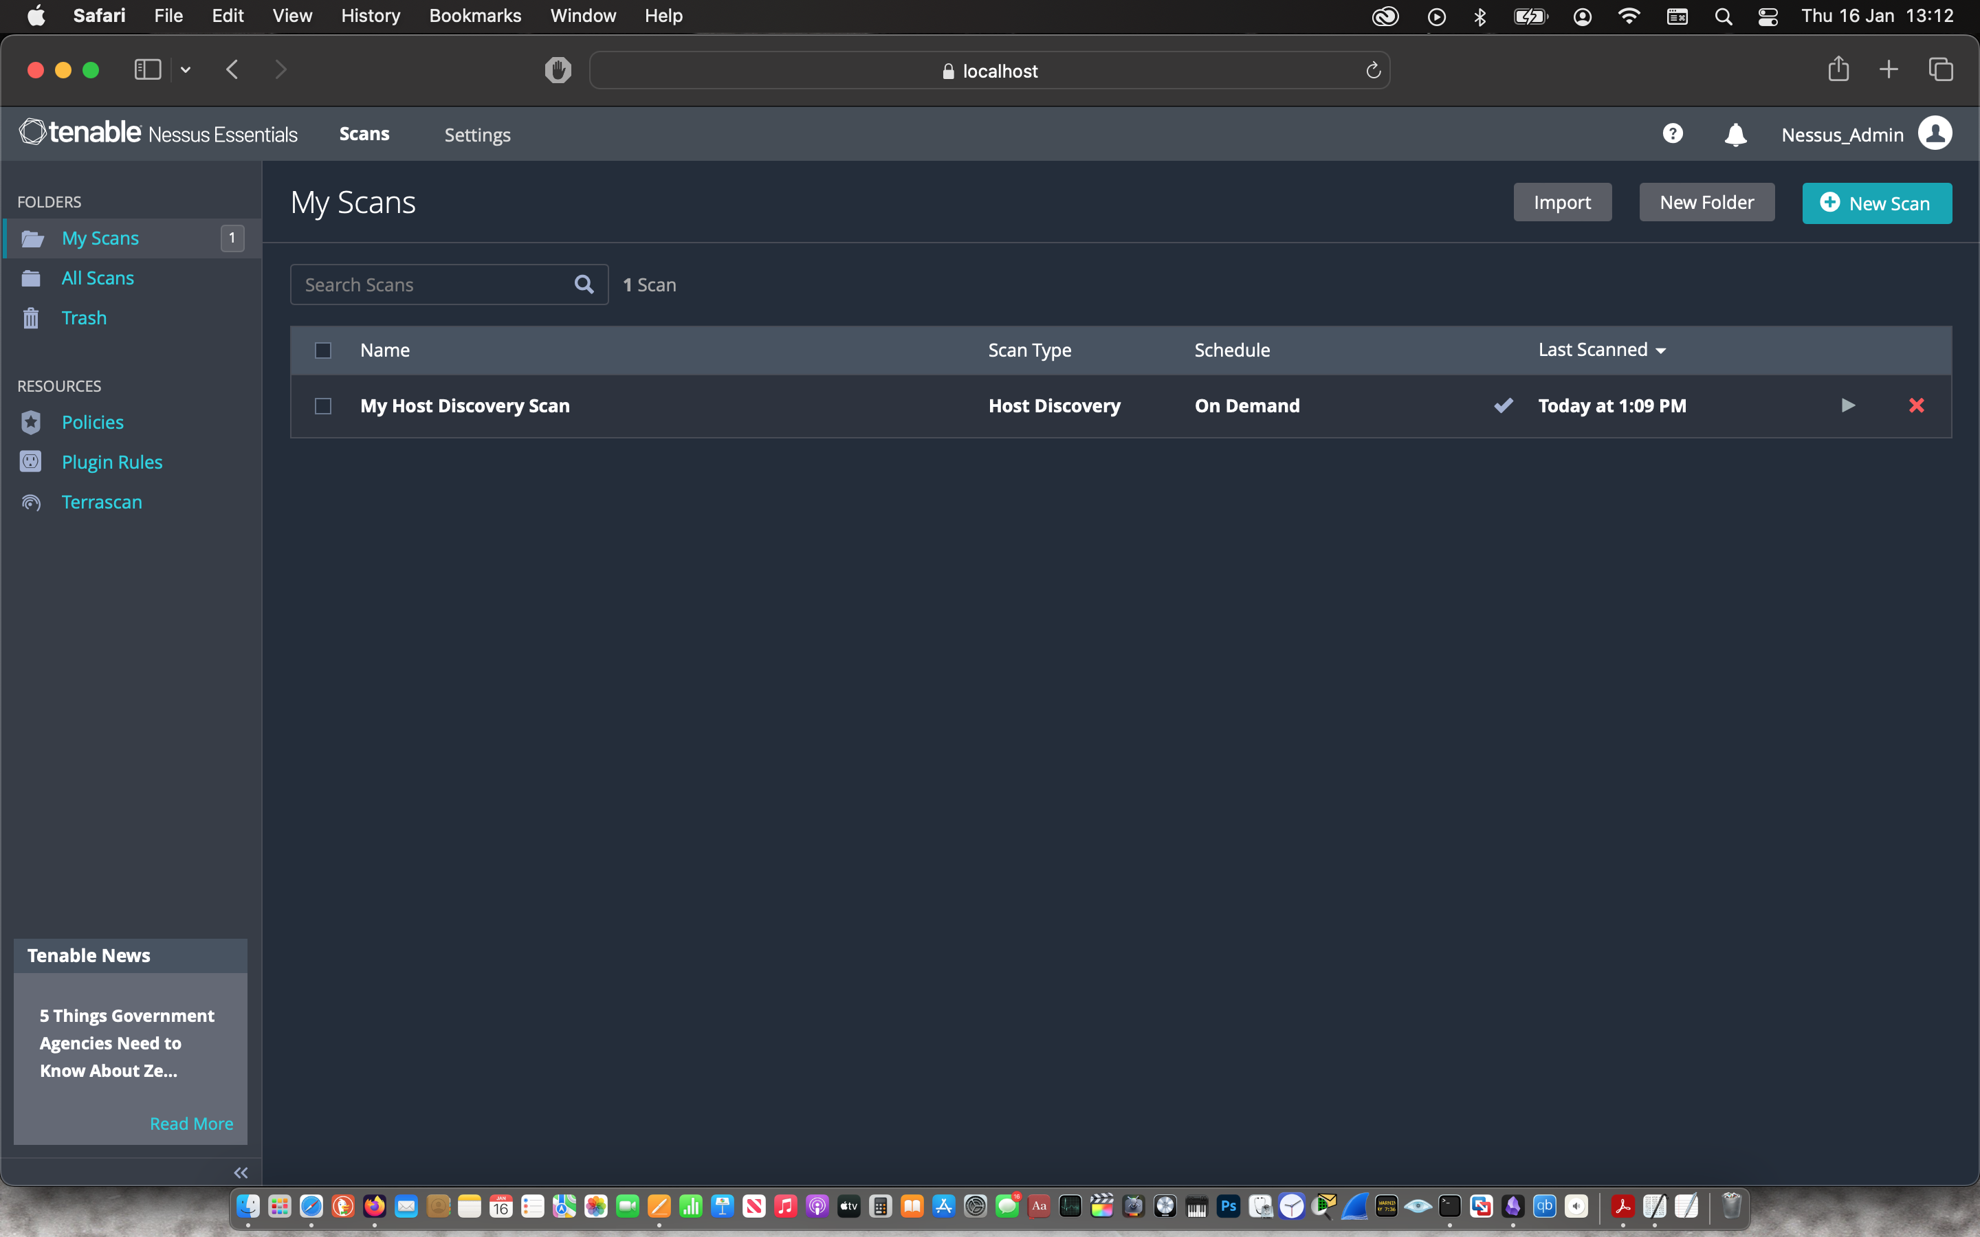The width and height of the screenshot is (1980, 1237).
Task: Follow the Read More news link
Action: click(x=191, y=1124)
